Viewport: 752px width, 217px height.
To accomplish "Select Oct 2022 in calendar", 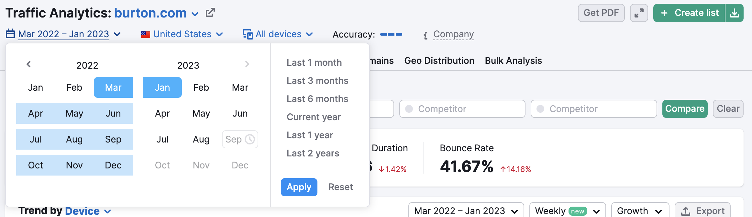I will (36, 165).
